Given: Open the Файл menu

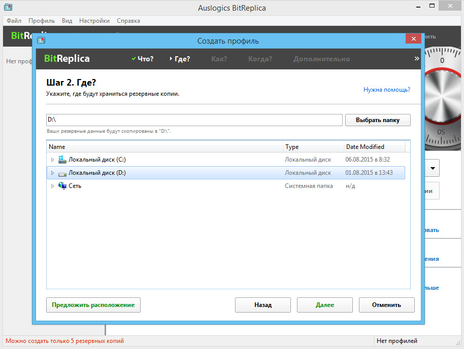Looking at the screenshot, I should click(14, 21).
